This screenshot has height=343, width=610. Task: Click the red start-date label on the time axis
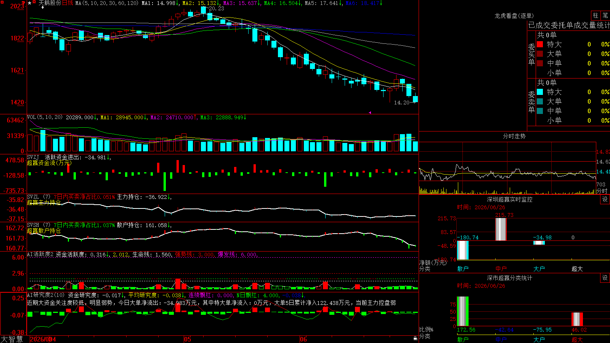click(43, 339)
